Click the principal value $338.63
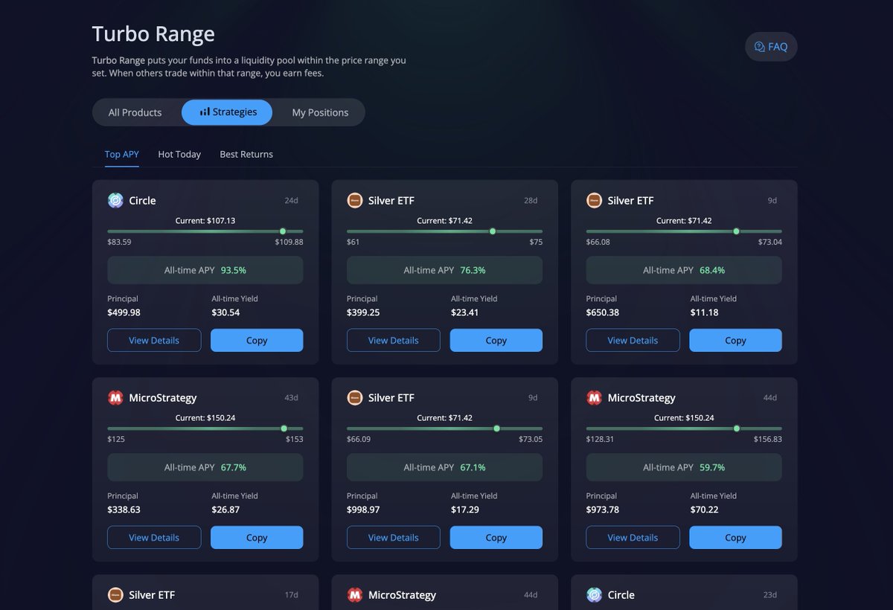 pyautogui.click(x=124, y=510)
